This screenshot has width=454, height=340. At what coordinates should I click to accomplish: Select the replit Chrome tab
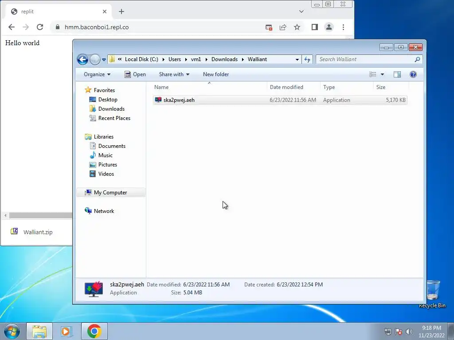point(59,12)
